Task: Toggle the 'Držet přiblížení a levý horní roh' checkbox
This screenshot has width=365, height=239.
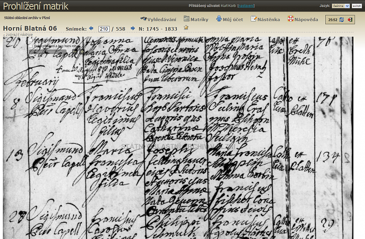Action: tap(31, 46)
